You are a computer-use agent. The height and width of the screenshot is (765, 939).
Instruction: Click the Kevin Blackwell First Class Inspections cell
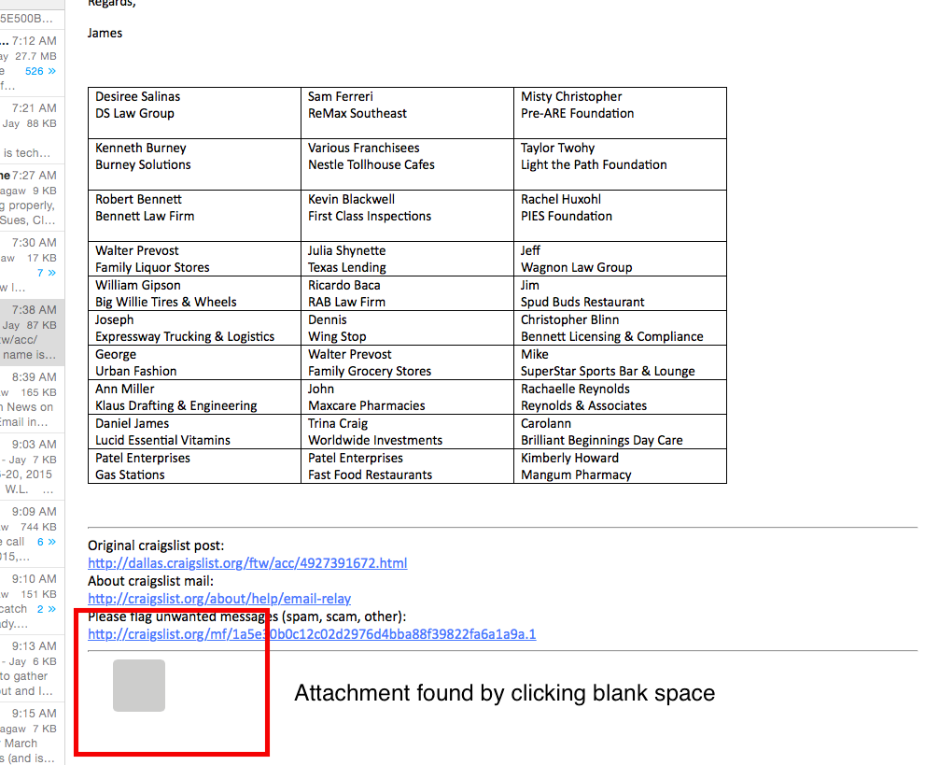pos(407,217)
